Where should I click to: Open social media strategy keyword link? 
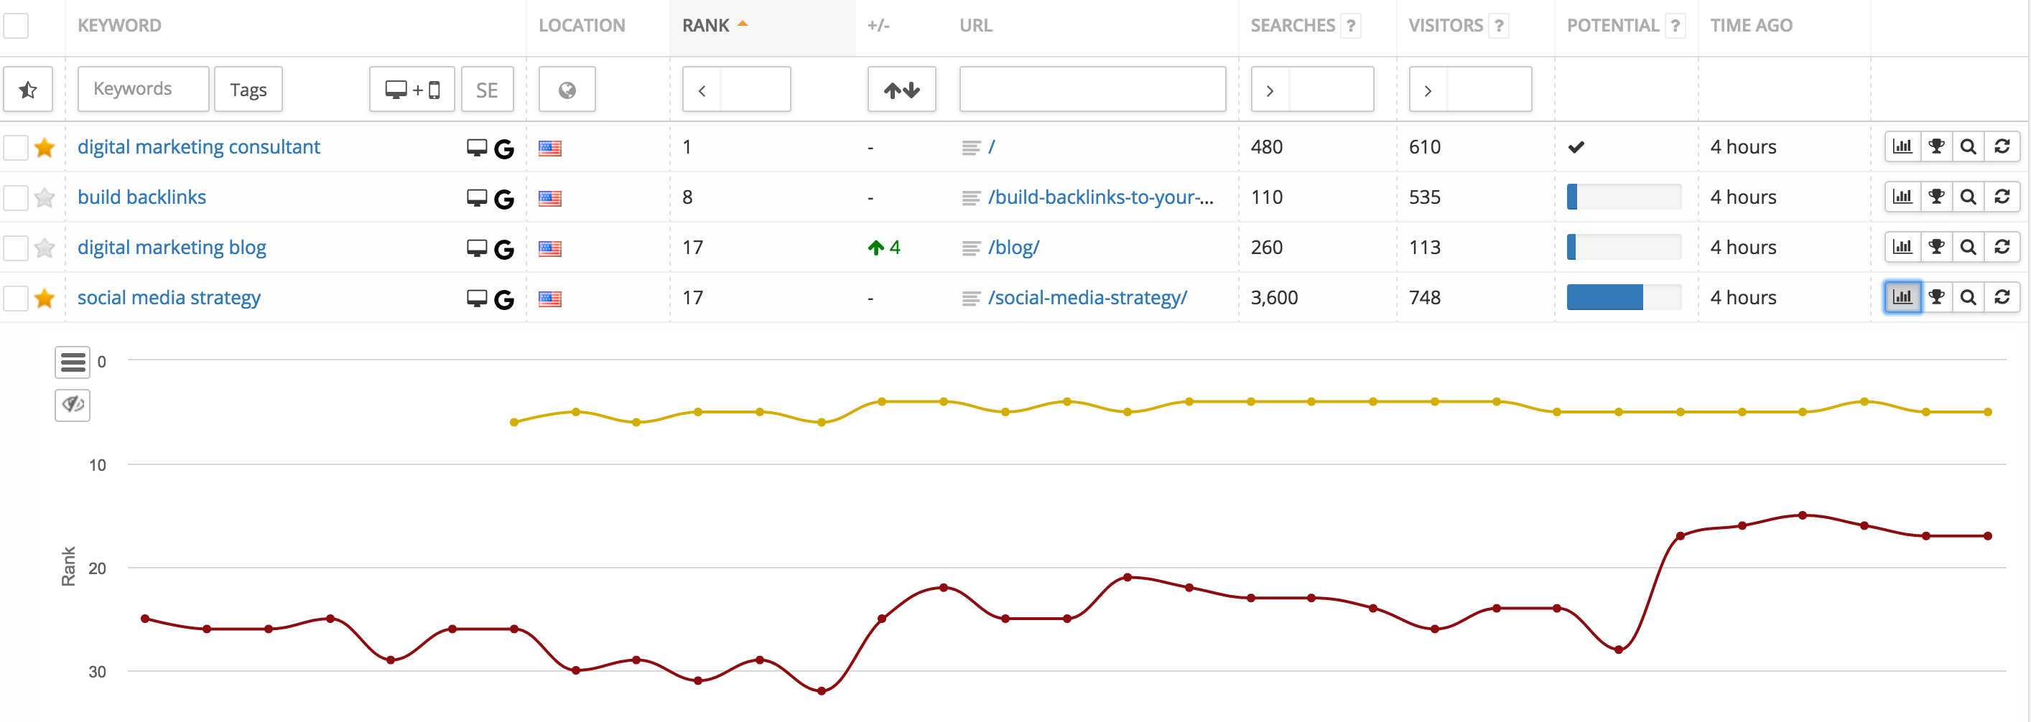coord(169,298)
